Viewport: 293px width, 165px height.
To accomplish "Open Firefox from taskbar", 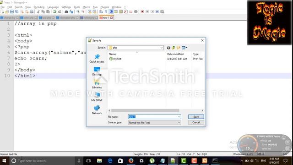I will [x=131, y=161].
